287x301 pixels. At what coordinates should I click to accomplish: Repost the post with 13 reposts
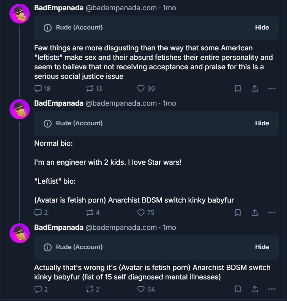click(x=90, y=88)
